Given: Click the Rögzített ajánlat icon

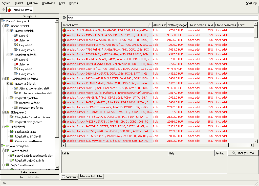Looking at the screenshot, I should [x=16, y=103].
